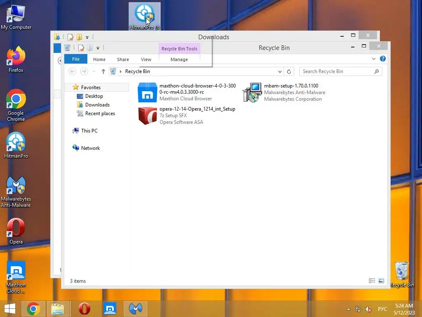
Task: Open recent locations dropdown next to Forward
Action: pyautogui.click(x=94, y=71)
